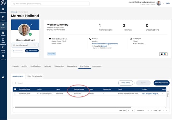Open the Page Size dropdown

click(130, 110)
